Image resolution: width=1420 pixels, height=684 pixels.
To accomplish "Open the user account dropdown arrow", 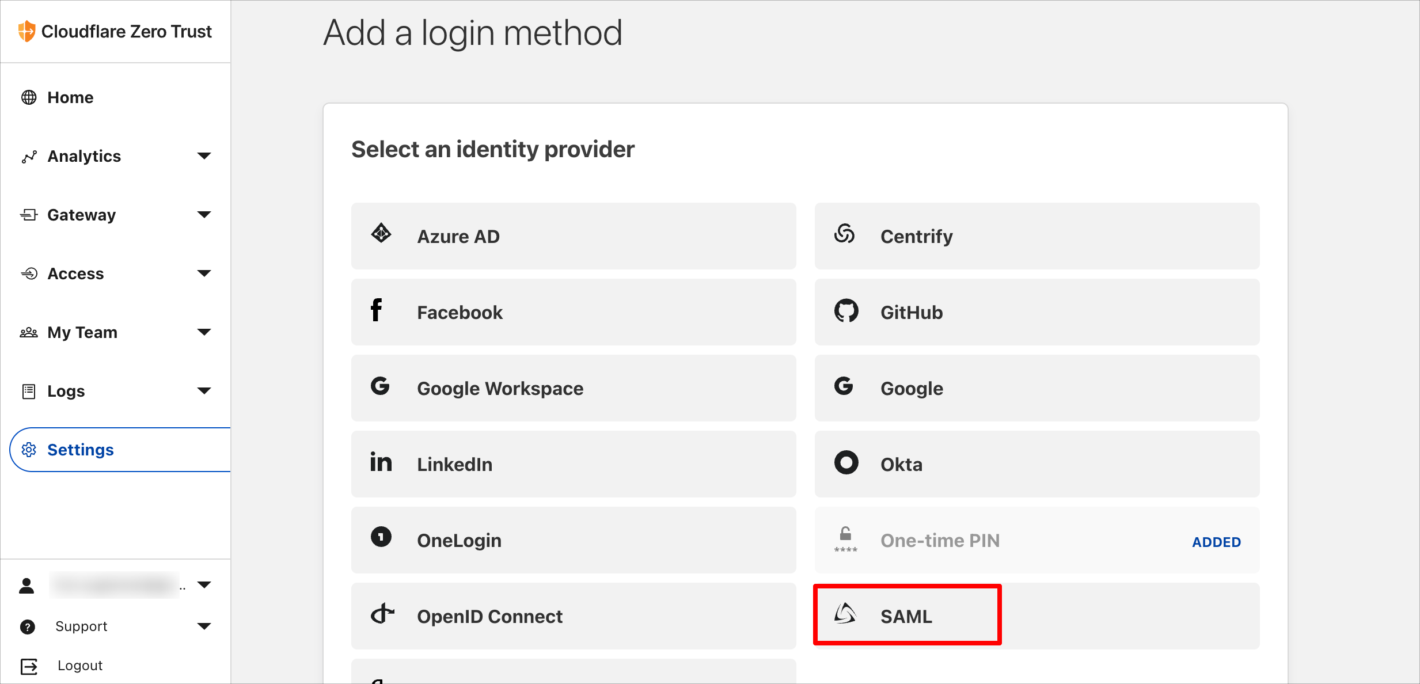I will click(204, 585).
